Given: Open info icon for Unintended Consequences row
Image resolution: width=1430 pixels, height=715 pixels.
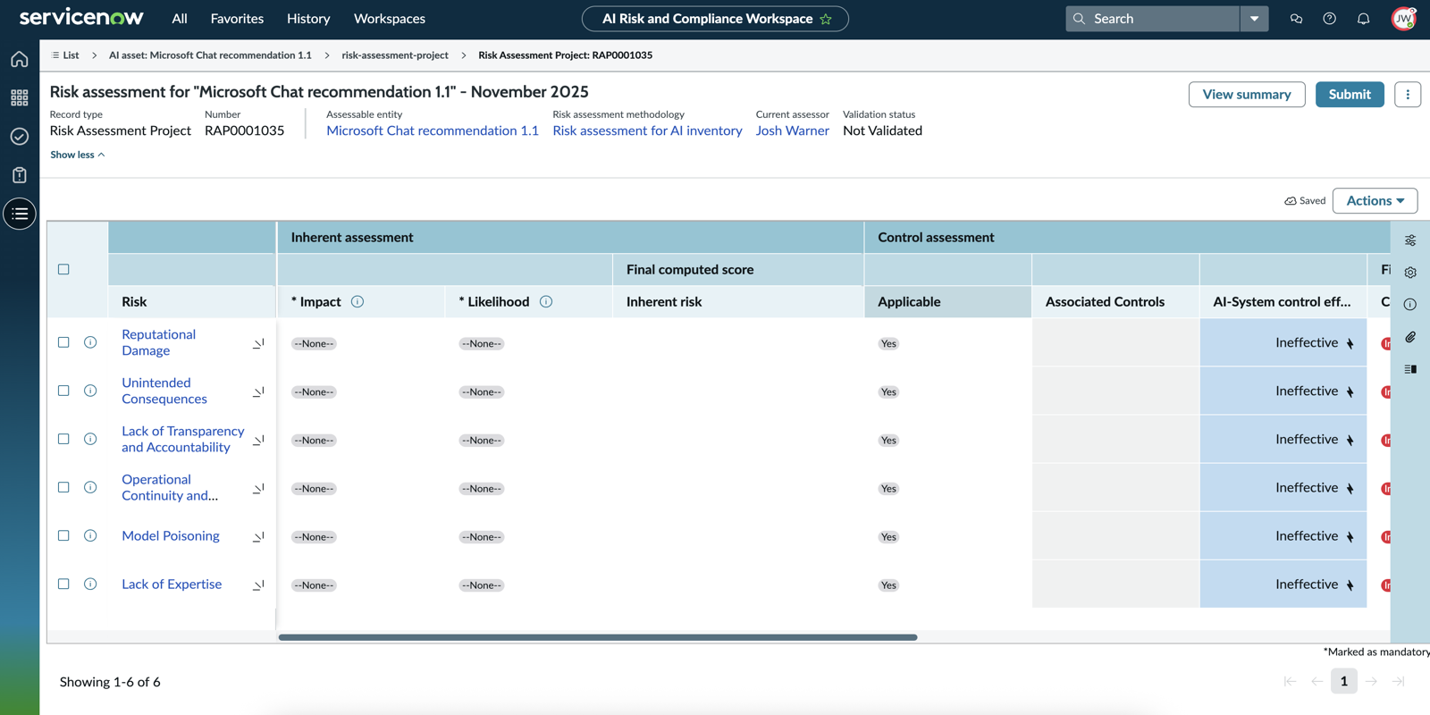Looking at the screenshot, I should 90,391.
